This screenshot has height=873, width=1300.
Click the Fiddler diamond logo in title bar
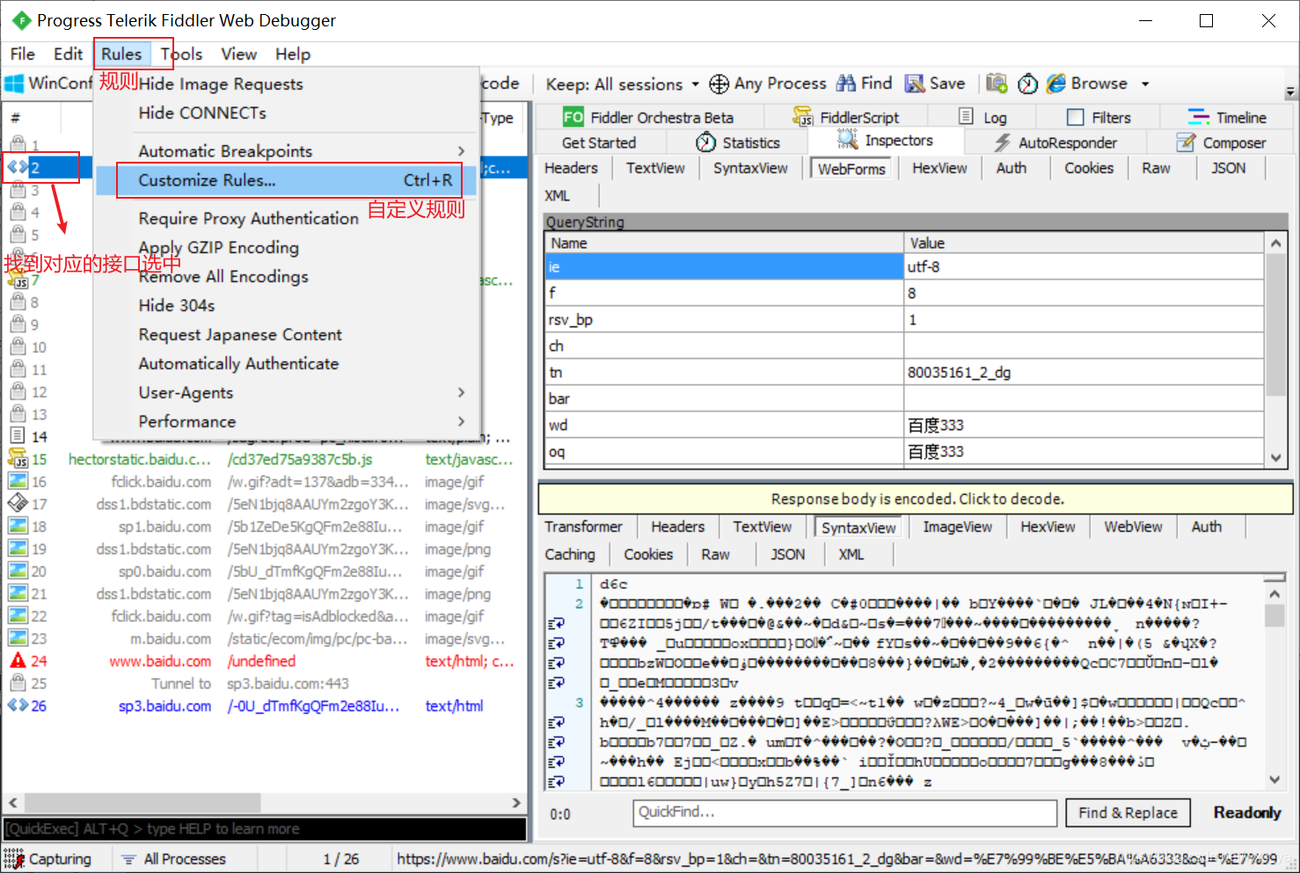pyautogui.click(x=21, y=20)
